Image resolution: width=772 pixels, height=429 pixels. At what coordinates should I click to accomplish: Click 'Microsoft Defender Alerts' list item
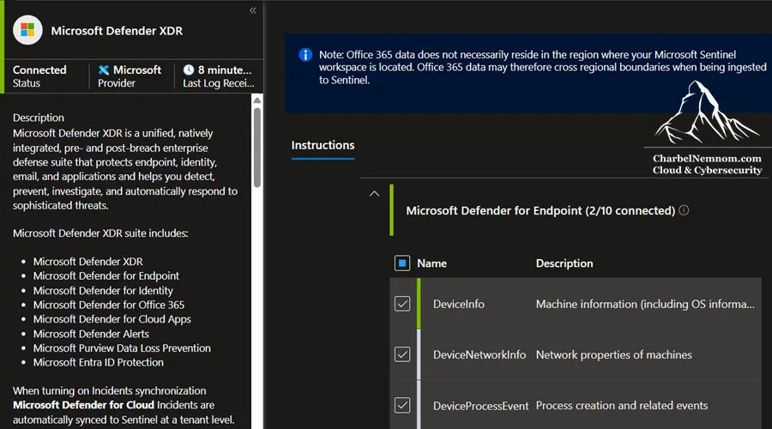click(x=91, y=334)
